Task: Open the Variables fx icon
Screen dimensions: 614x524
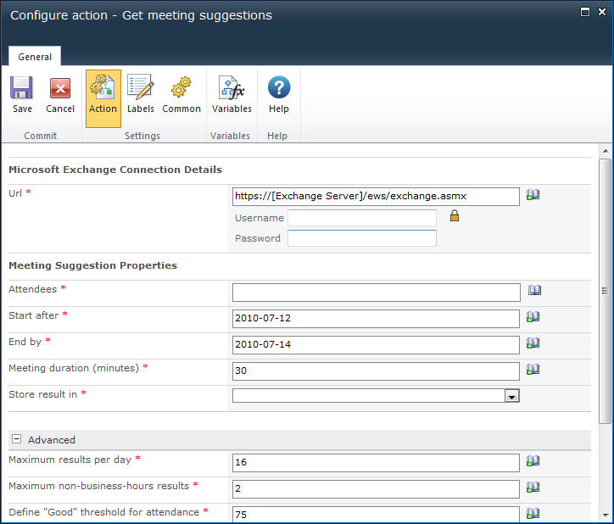Action: tap(232, 87)
